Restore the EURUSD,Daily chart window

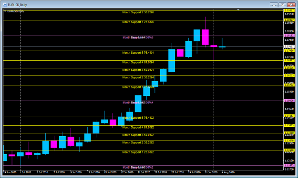(x=283, y=5)
